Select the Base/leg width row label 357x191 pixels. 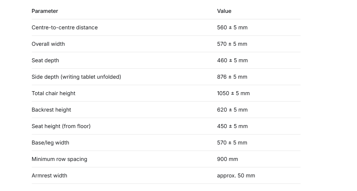50,143
